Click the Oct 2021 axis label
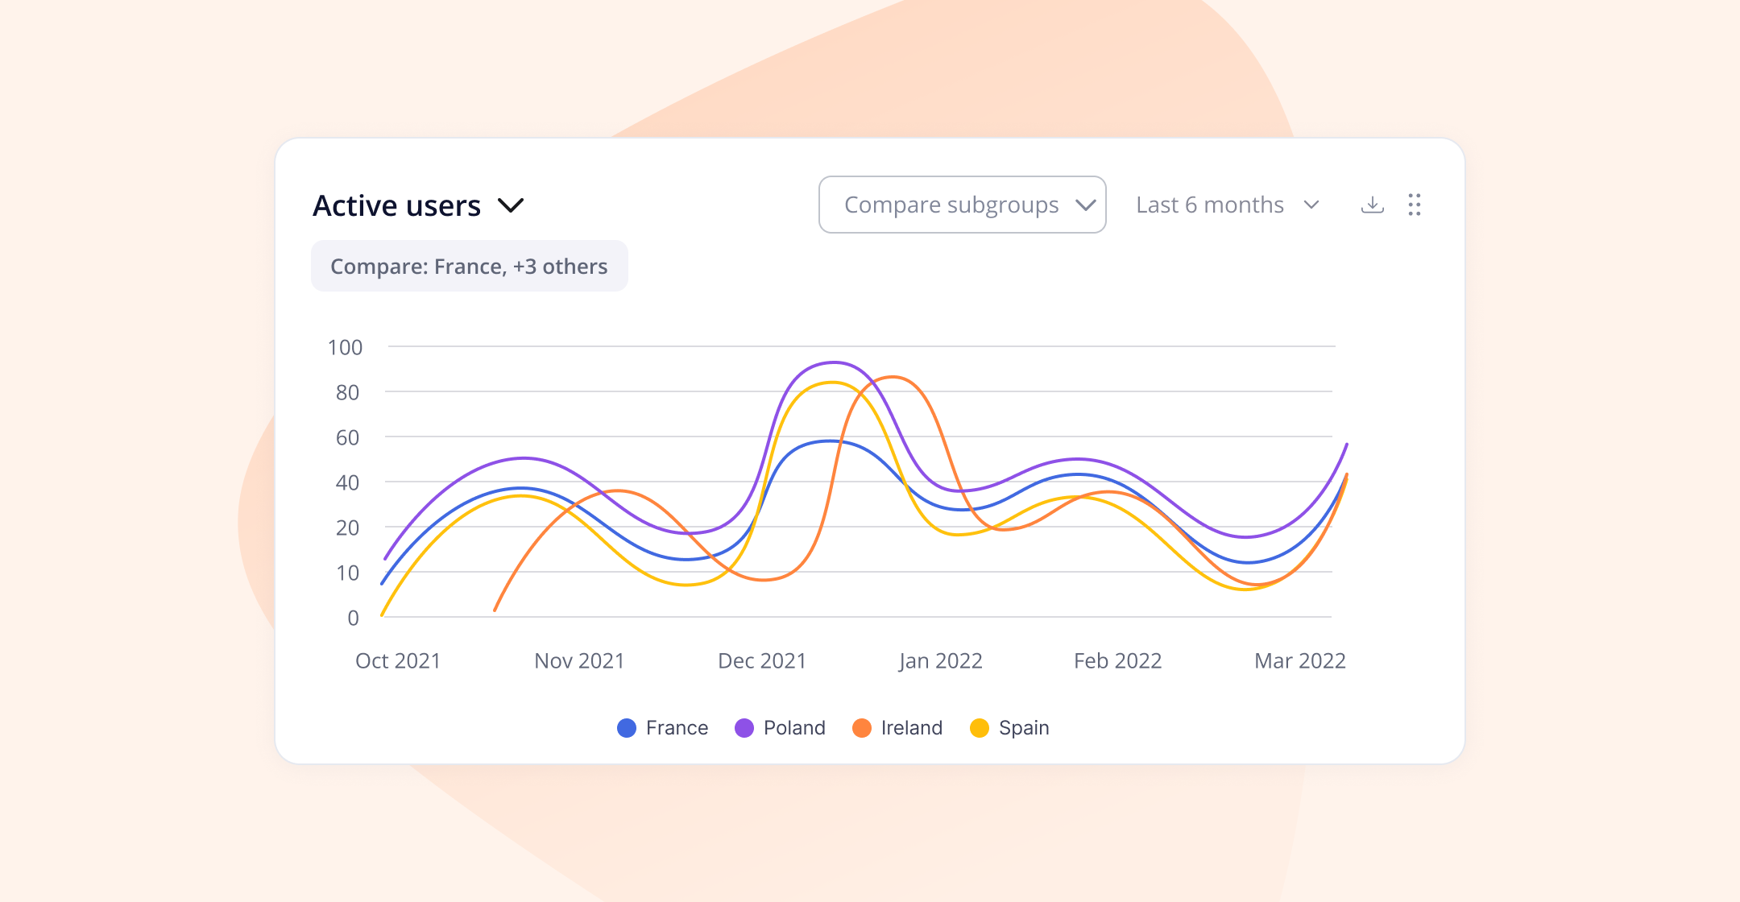Screen dimensions: 1740x902 tap(397, 660)
